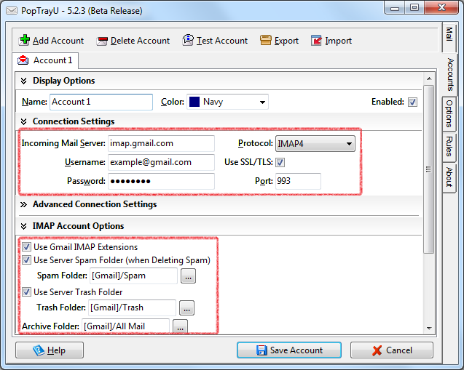Run Test Account from the toolbar
Viewport: 464px width, 370px height.
(x=188, y=41)
